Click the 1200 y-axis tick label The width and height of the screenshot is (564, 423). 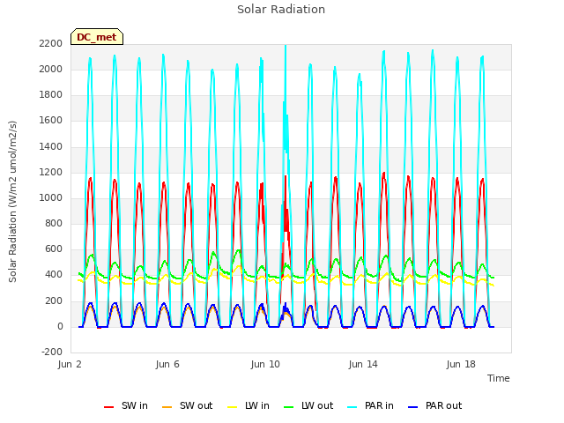(51, 173)
